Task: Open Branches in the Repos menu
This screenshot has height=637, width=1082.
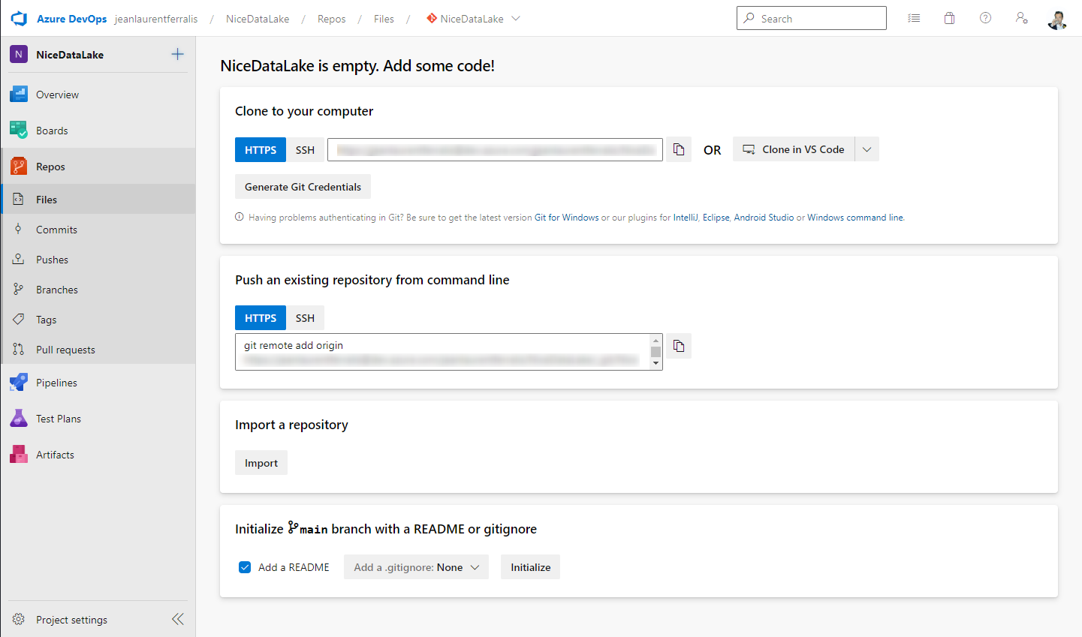Action: [x=98, y=290]
